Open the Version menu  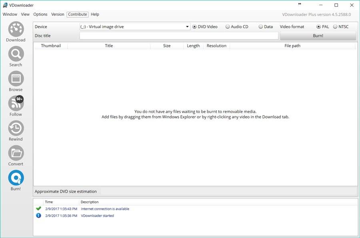(58, 14)
